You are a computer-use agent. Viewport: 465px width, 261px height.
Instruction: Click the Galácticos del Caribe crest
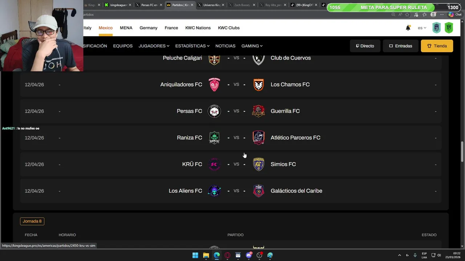tap(259, 191)
